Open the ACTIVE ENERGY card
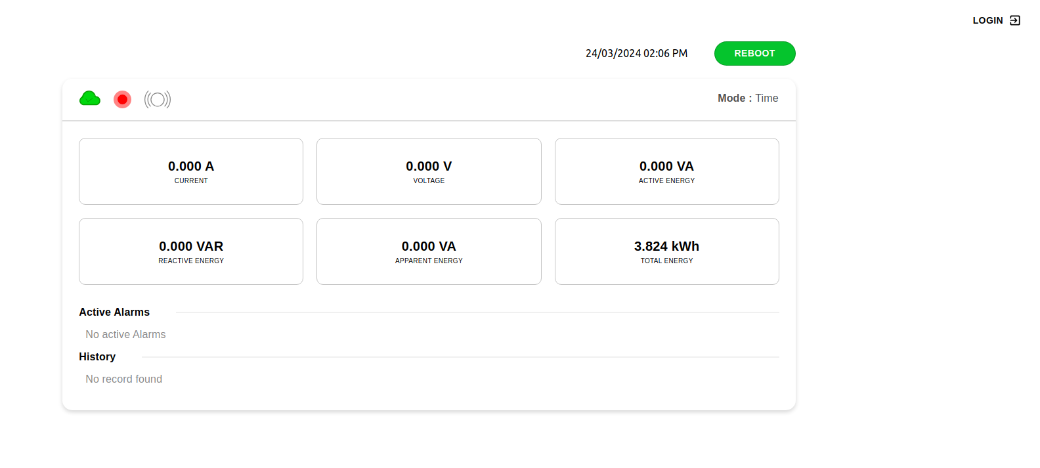Screen dimensions: 1040x468 [666, 171]
